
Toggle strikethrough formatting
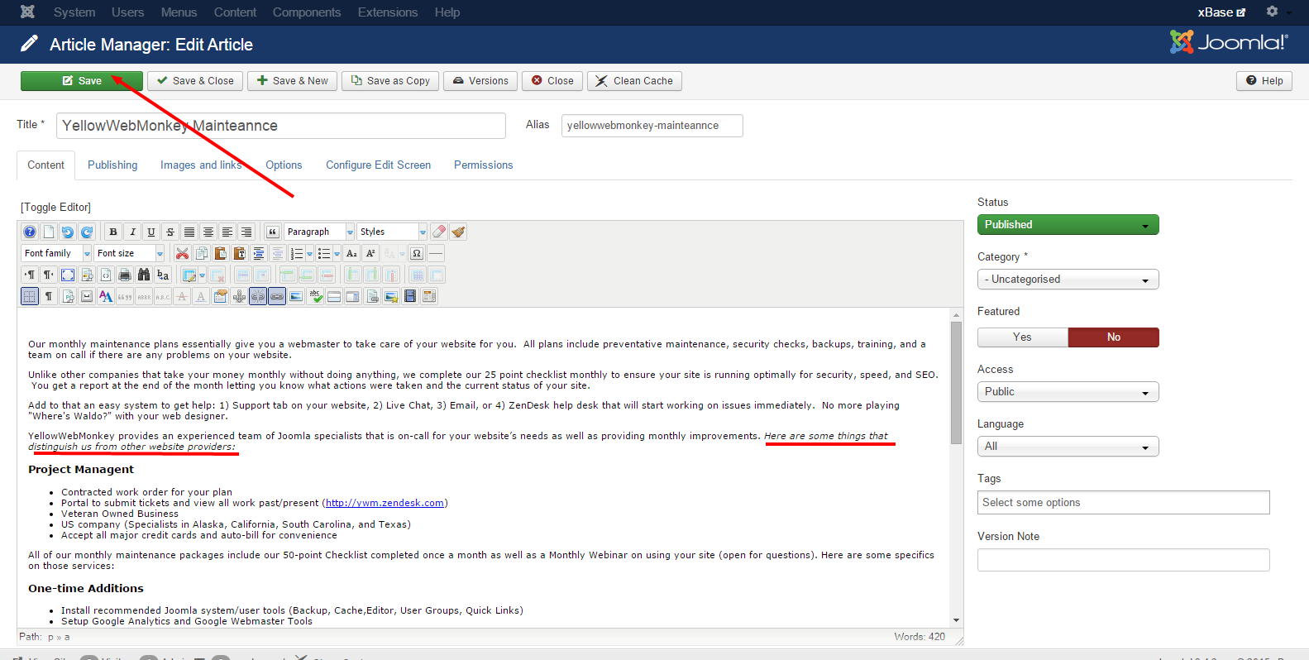[170, 232]
